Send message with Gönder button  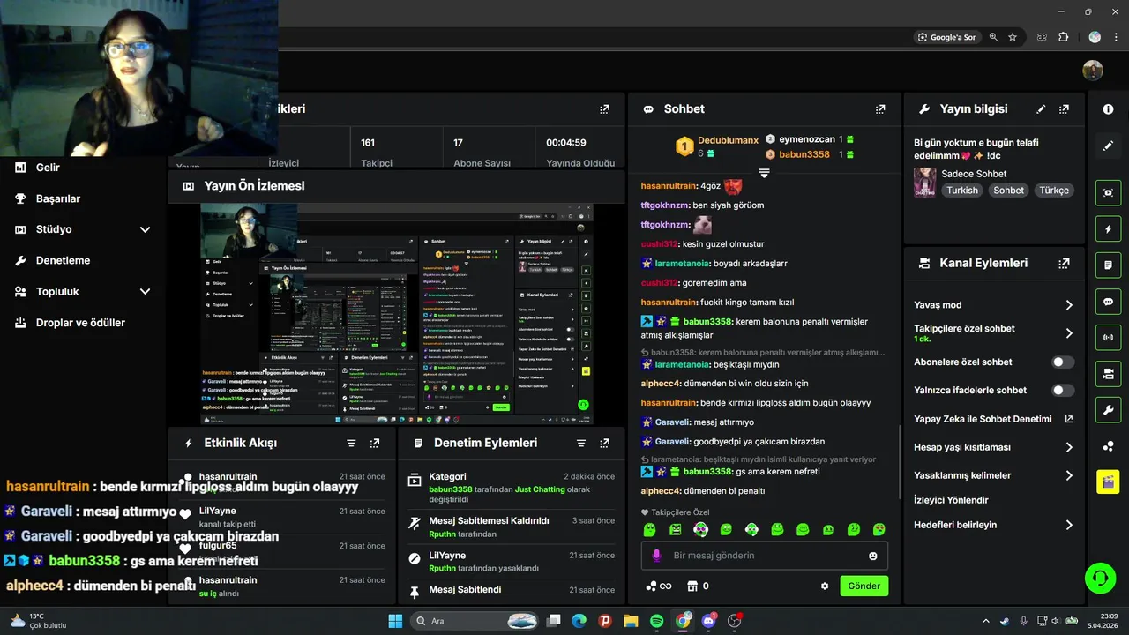pos(864,586)
